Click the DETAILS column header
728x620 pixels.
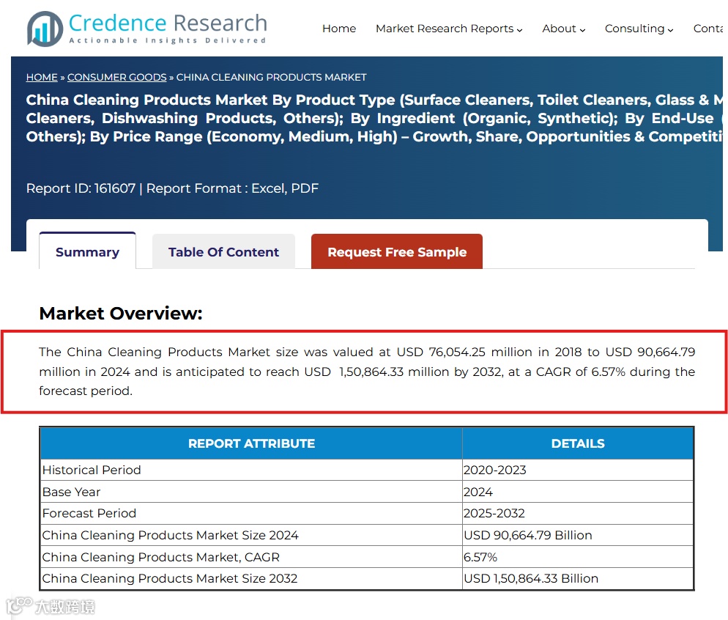pyautogui.click(x=578, y=443)
